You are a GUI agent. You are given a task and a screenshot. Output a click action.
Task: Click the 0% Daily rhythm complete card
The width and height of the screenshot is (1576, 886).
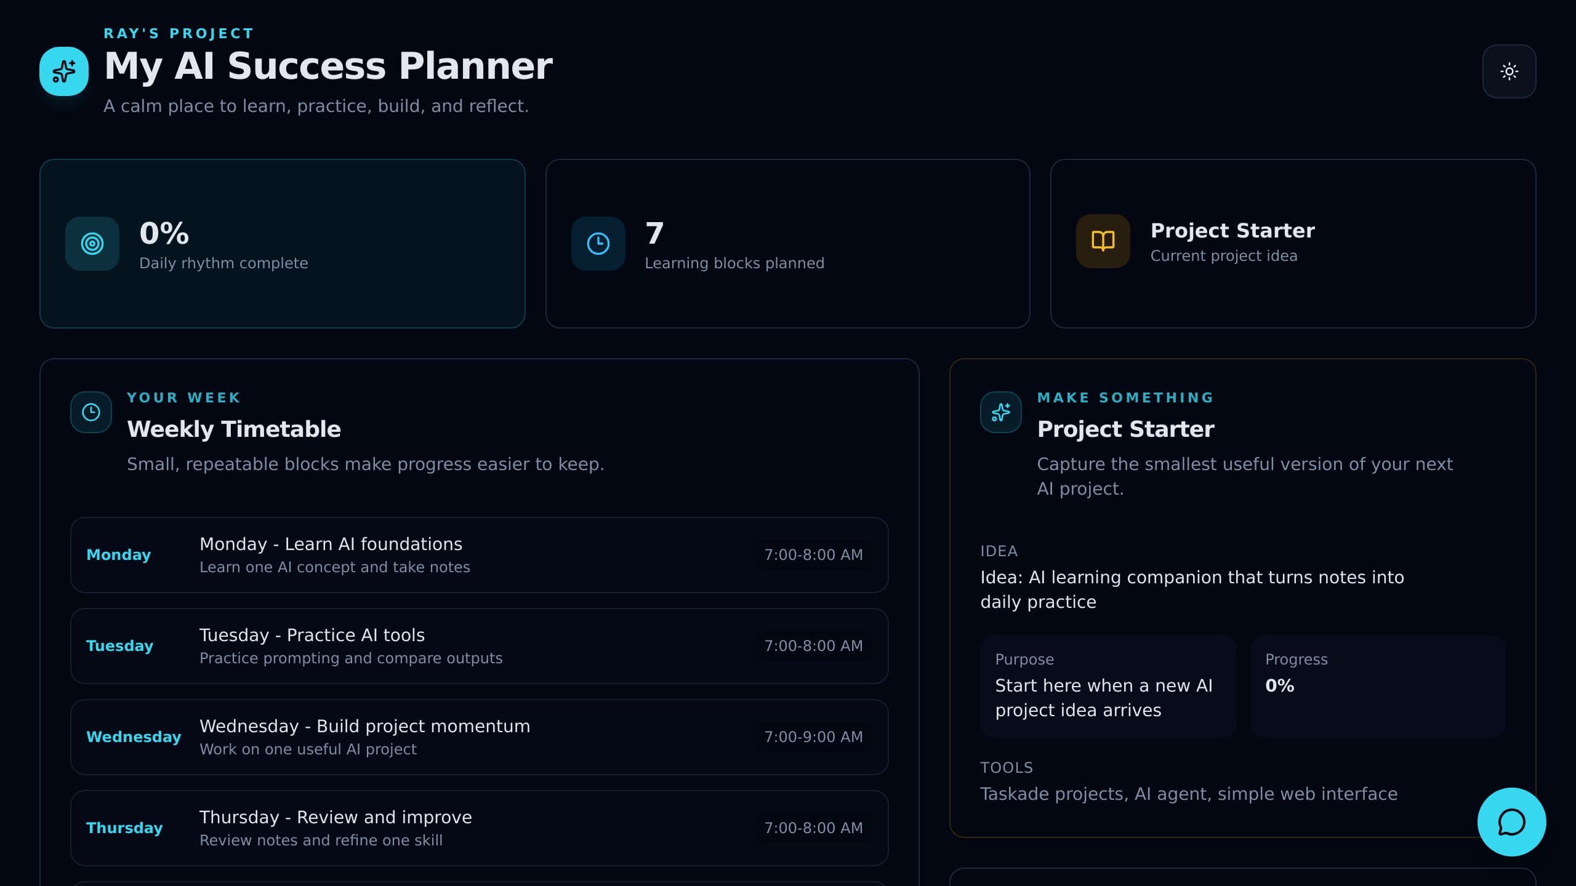(282, 244)
